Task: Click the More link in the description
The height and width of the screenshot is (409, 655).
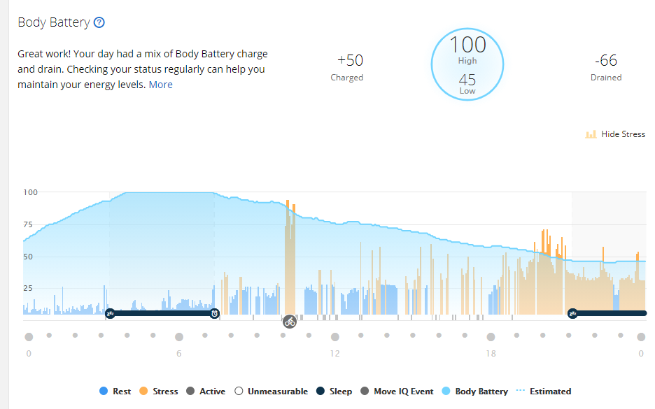Action: 160,85
